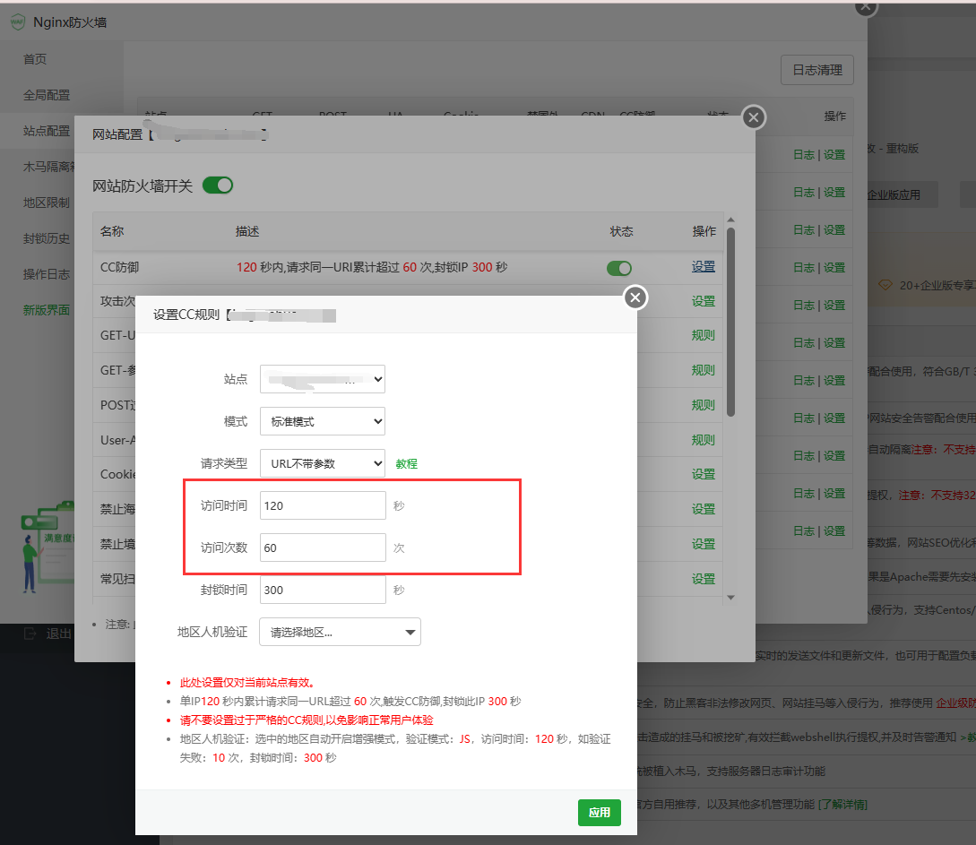Image resolution: width=976 pixels, height=845 pixels.
Task: Click 规则 link in the GET-U row
Action: pos(704,335)
